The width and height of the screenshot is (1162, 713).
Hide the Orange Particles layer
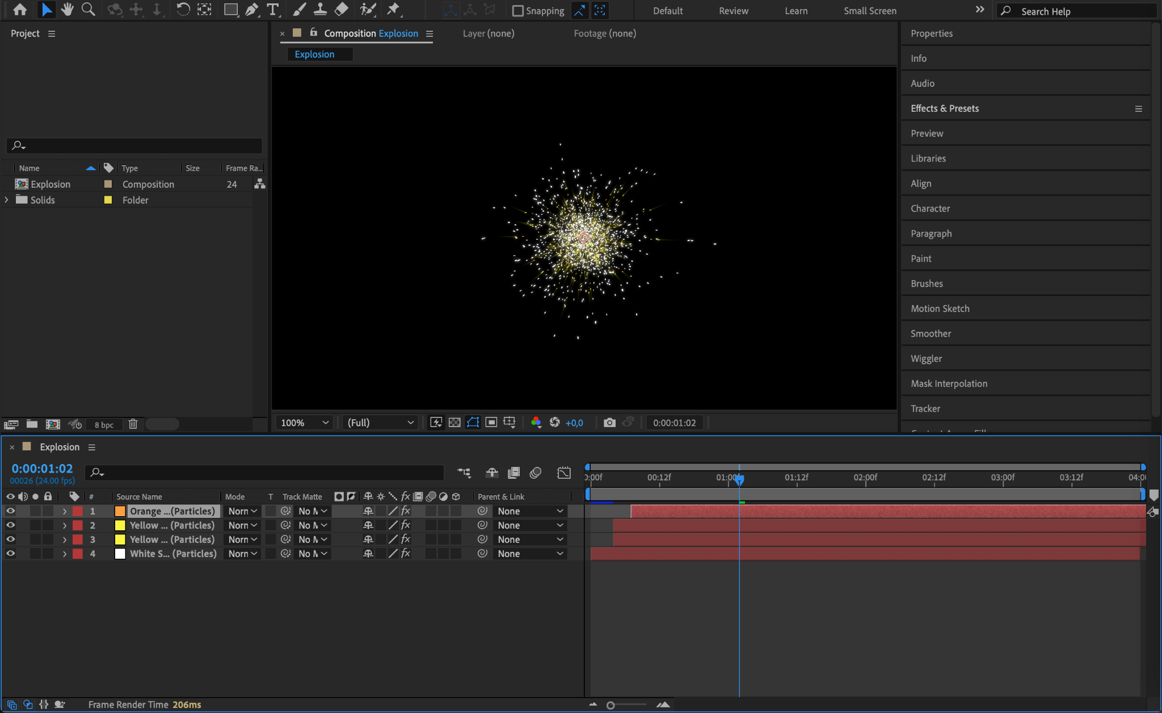click(10, 511)
